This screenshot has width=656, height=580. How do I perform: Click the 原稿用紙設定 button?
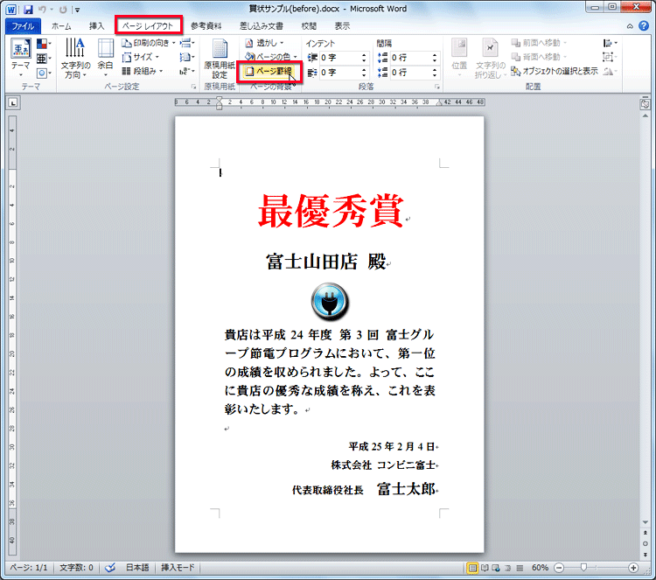pos(220,59)
